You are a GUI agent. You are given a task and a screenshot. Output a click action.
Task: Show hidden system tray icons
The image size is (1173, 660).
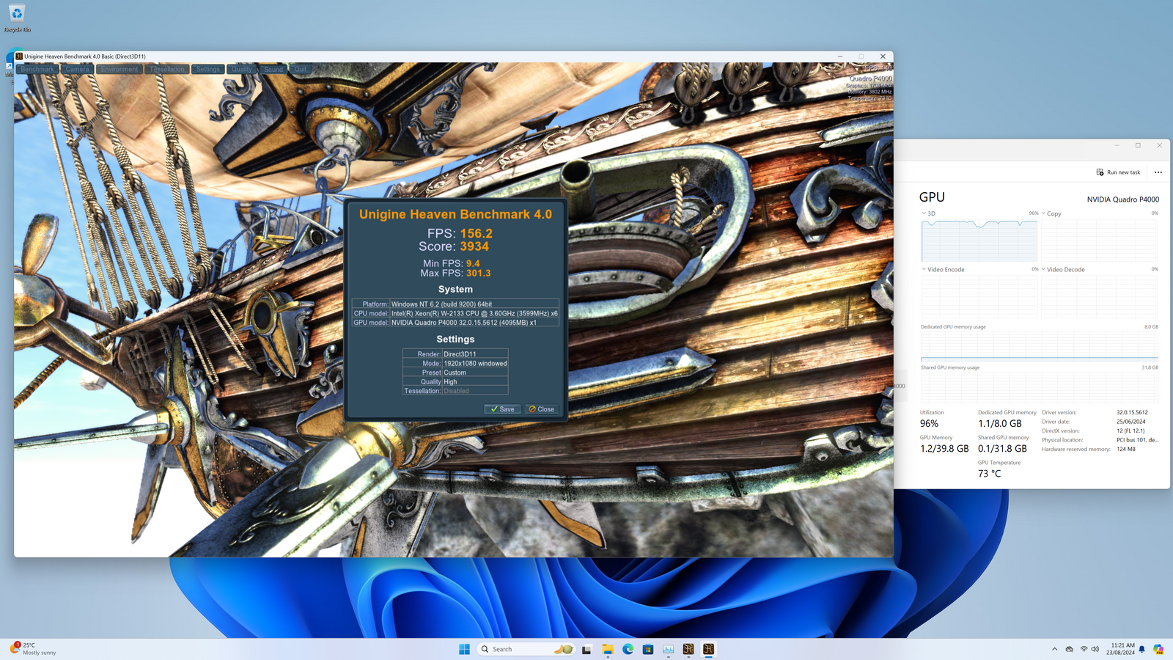(1054, 649)
